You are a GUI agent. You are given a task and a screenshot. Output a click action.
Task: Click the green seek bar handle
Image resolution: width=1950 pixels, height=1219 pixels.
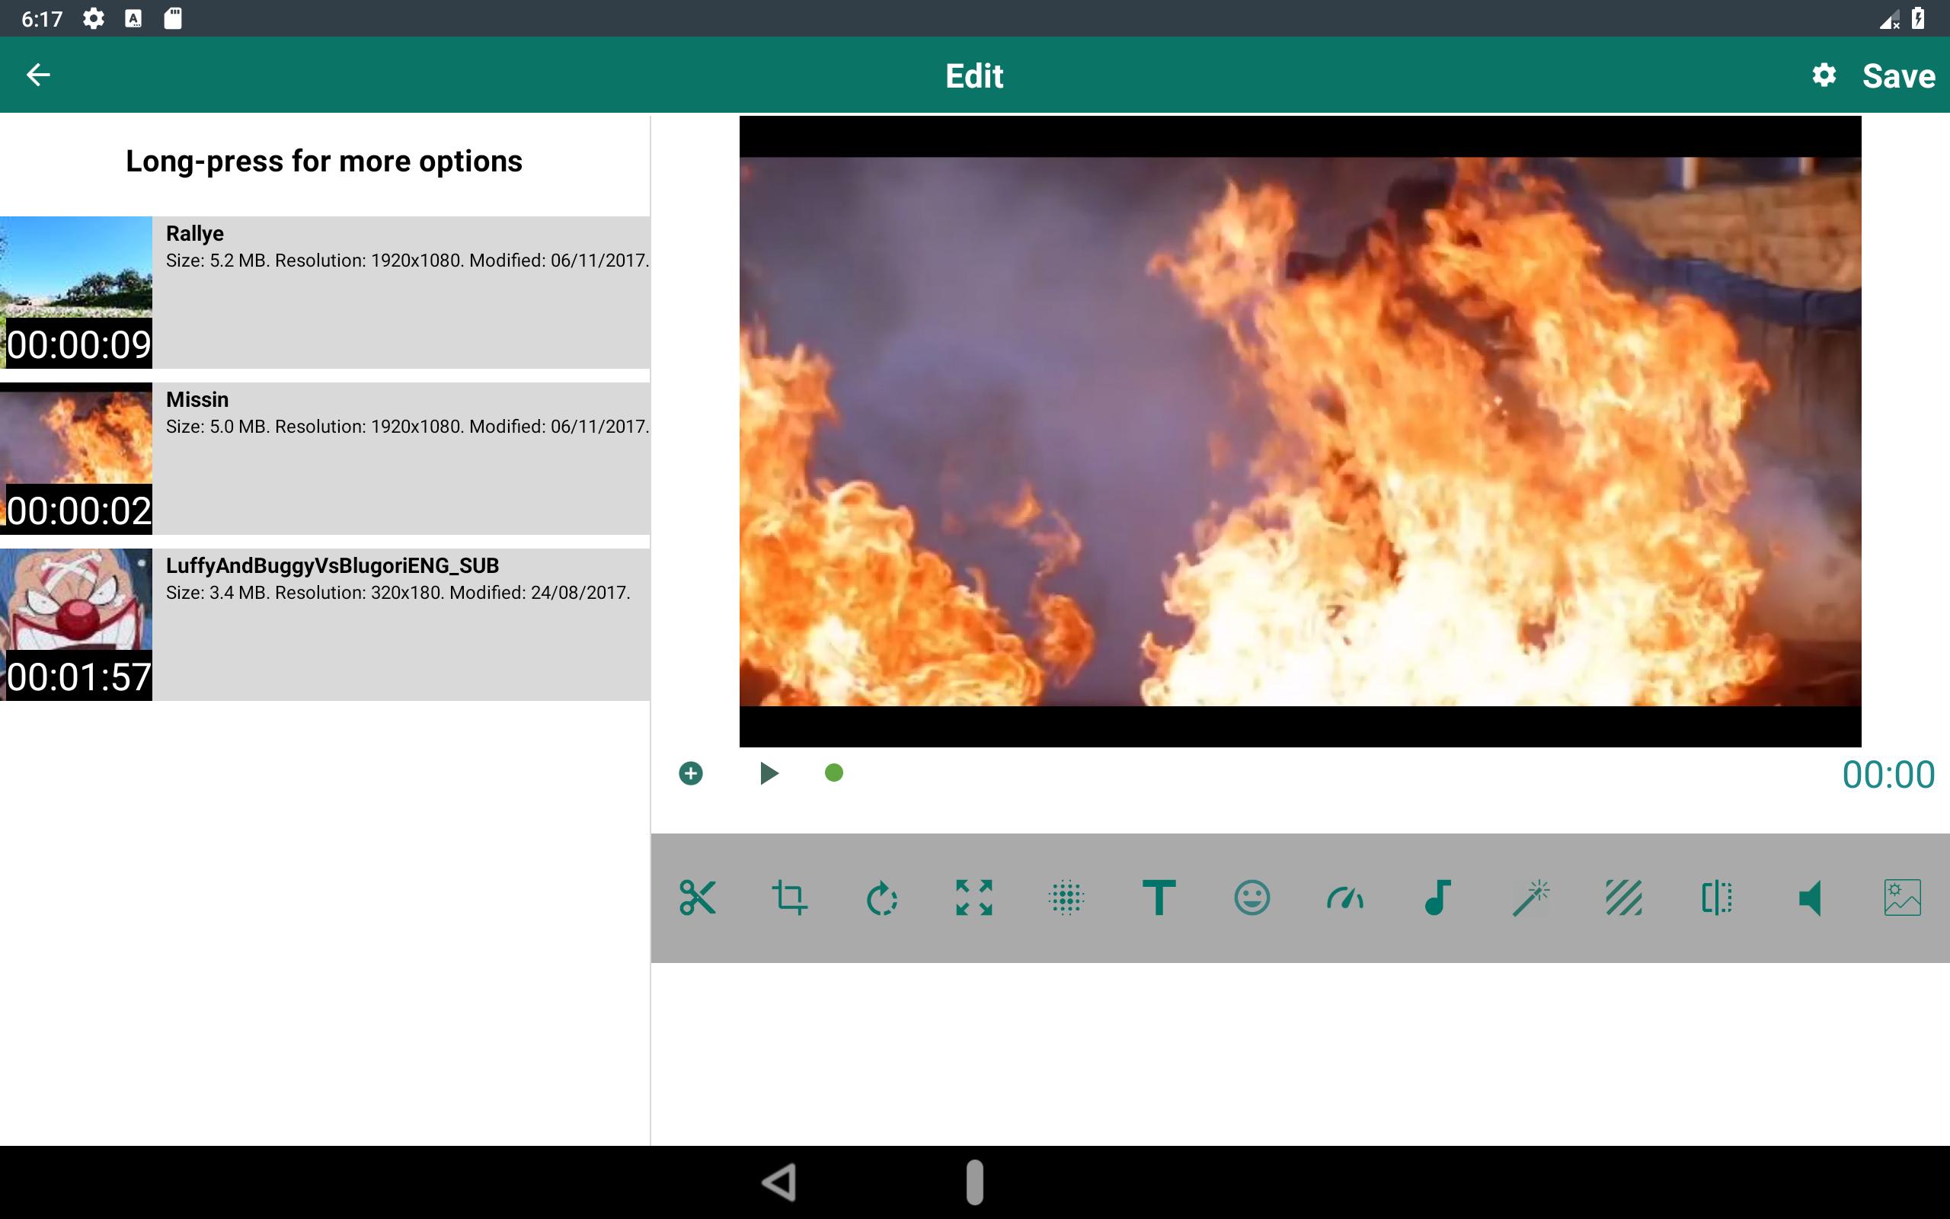click(834, 773)
